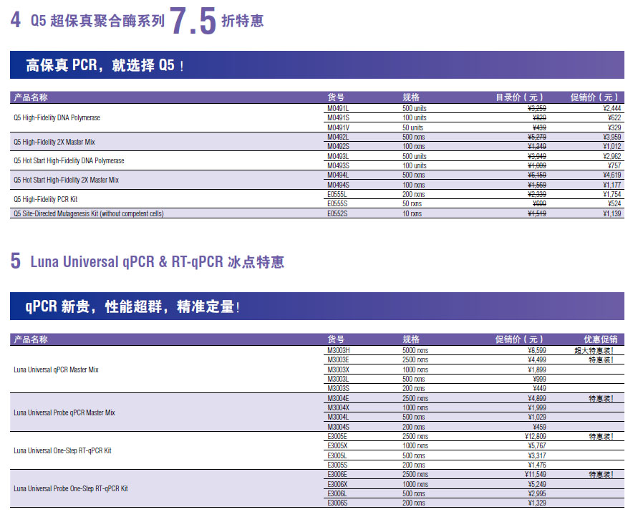Select catalog number M0492L
Viewport: 633px width, 512px height.
[x=338, y=137]
